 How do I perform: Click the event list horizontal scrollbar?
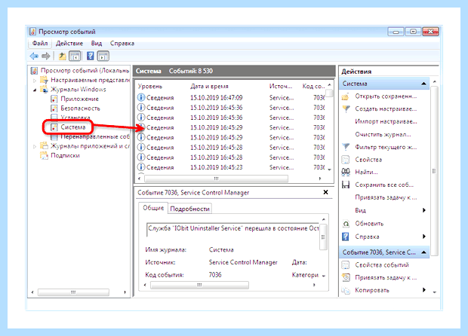tap(216, 179)
